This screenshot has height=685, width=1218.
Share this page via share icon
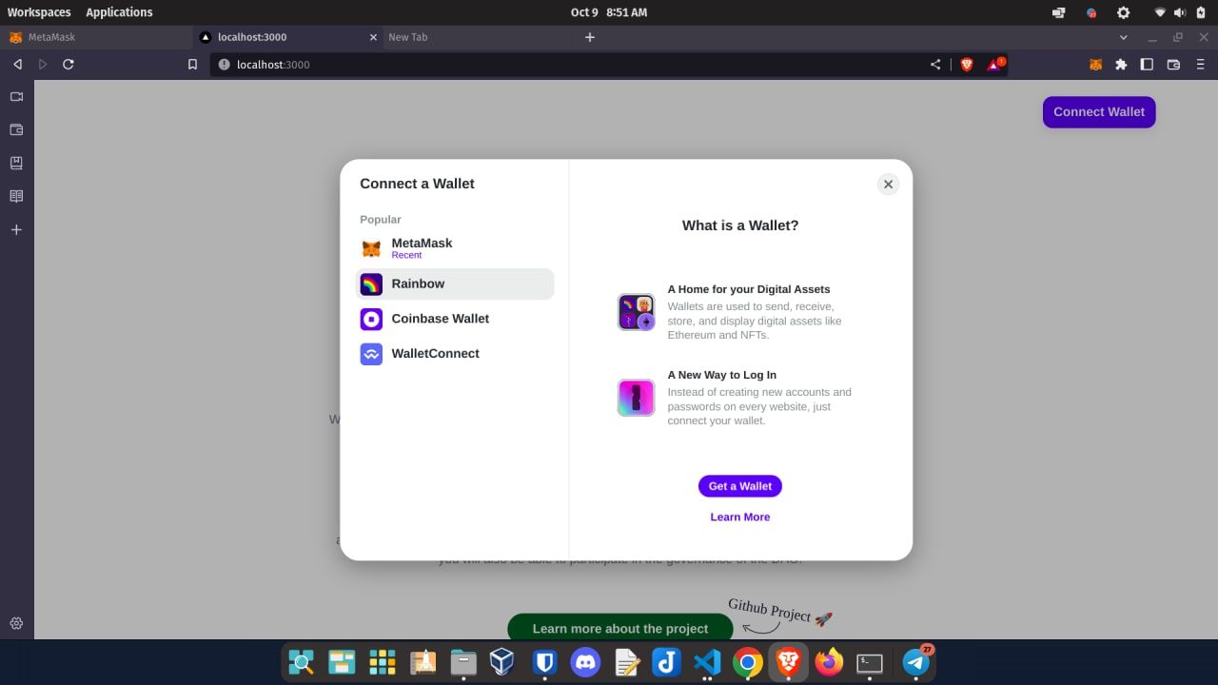935,65
